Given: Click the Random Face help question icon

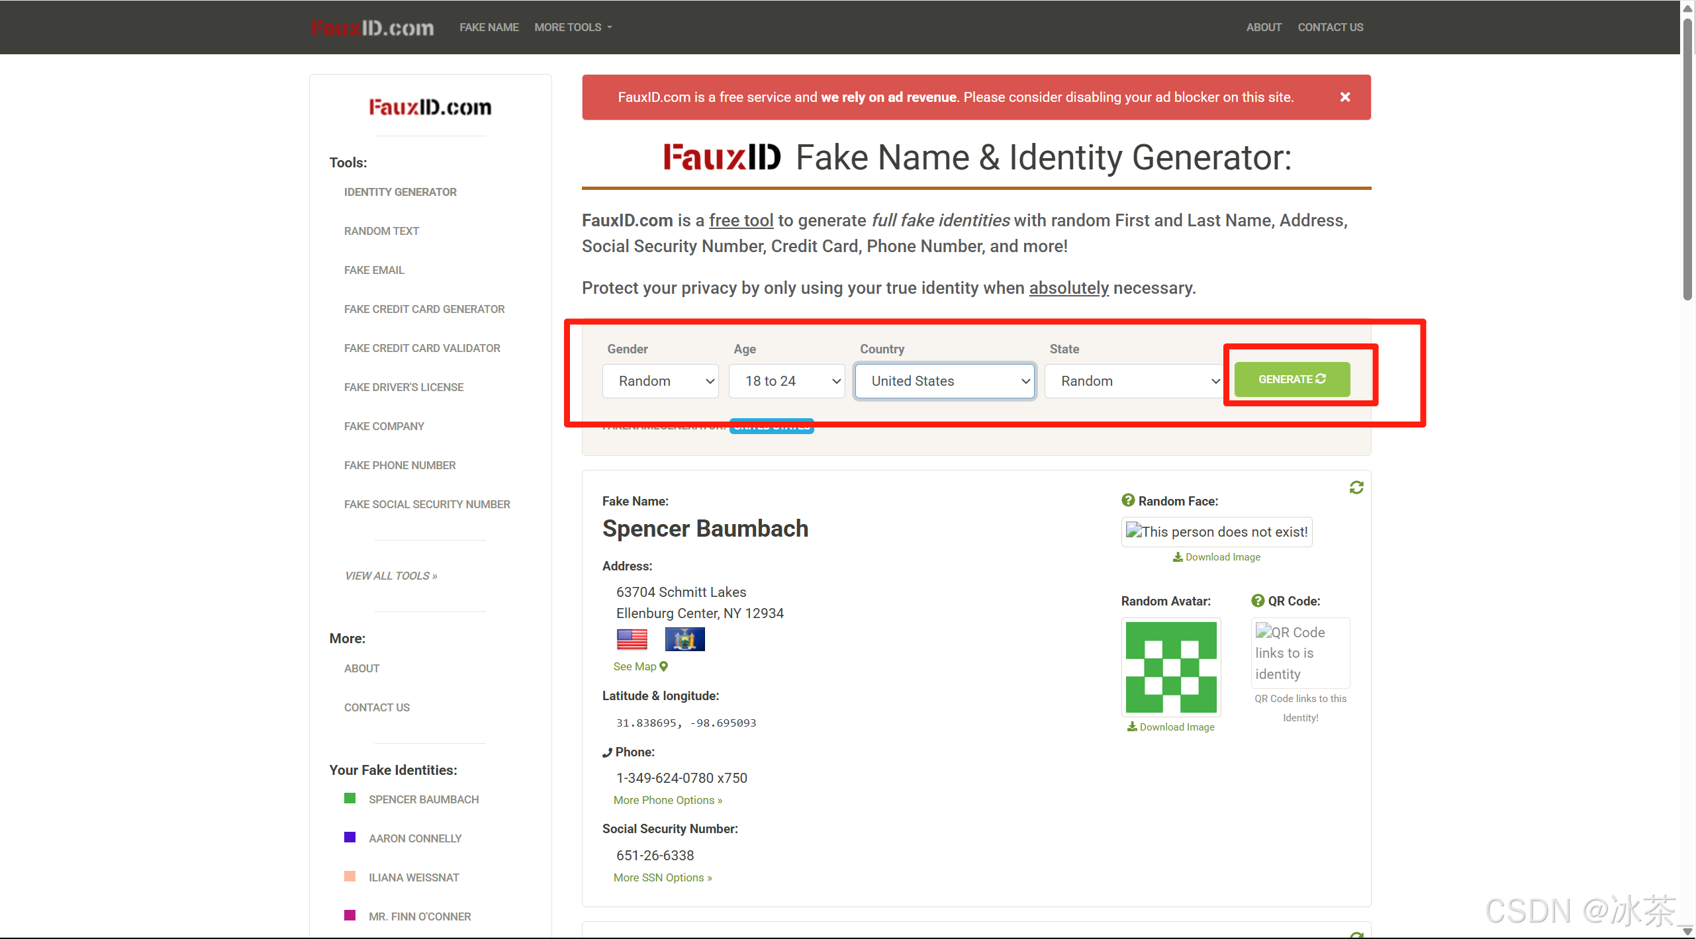Looking at the screenshot, I should [1128, 501].
